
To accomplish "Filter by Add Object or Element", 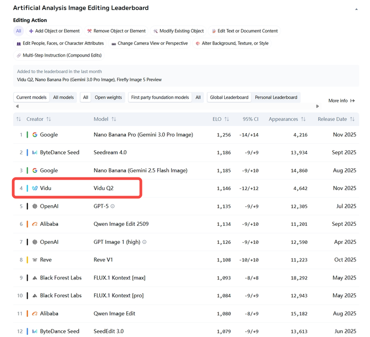I will point(54,31).
